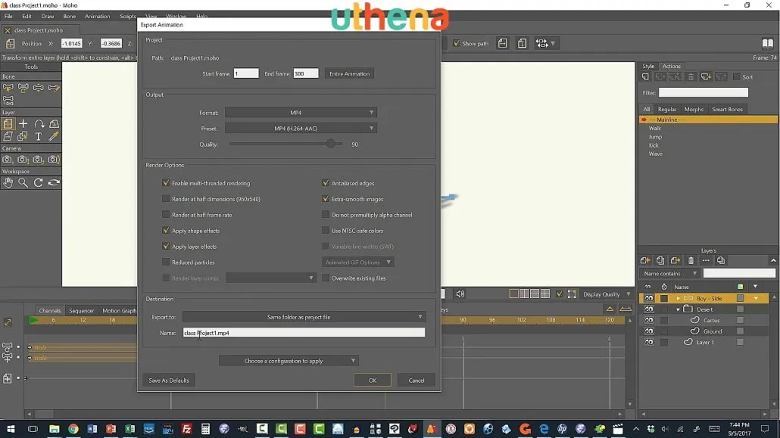Select the Orbit Workspace tool
The image size is (780, 438).
click(54, 182)
